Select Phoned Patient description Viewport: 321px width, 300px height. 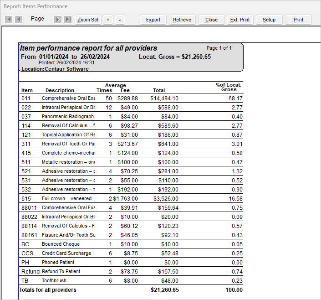58,262
